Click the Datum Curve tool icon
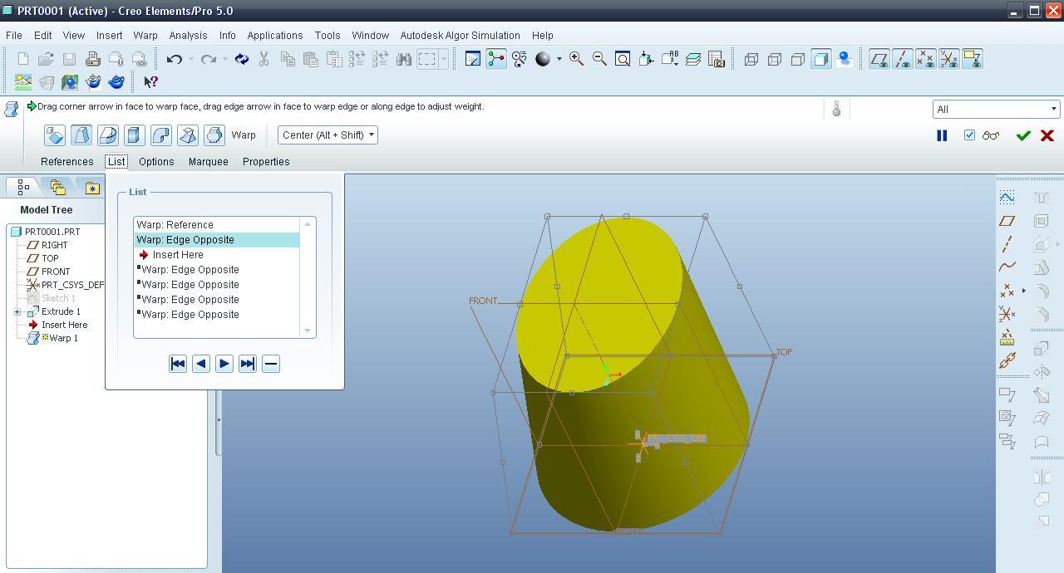The height and width of the screenshot is (573, 1064). pos(1007,267)
